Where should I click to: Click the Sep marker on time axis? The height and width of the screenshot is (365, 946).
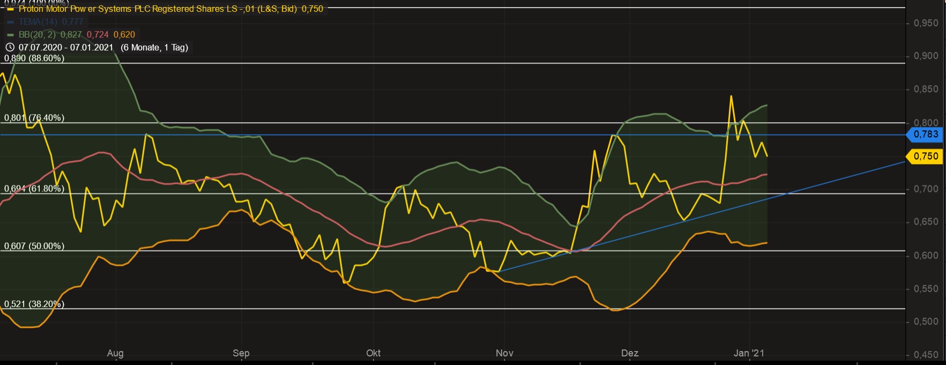pyautogui.click(x=241, y=353)
